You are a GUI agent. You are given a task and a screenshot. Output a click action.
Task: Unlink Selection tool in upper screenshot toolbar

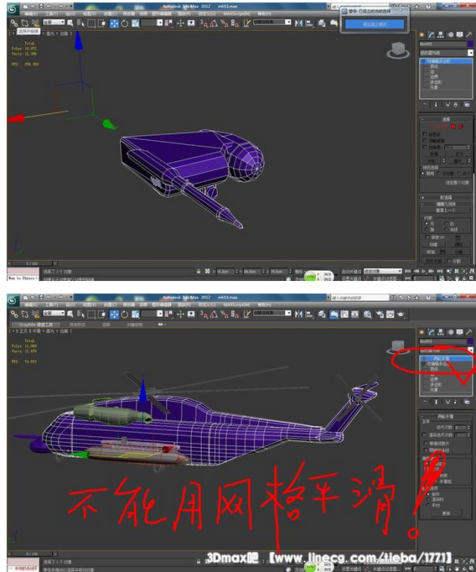pyautogui.click(x=24, y=23)
